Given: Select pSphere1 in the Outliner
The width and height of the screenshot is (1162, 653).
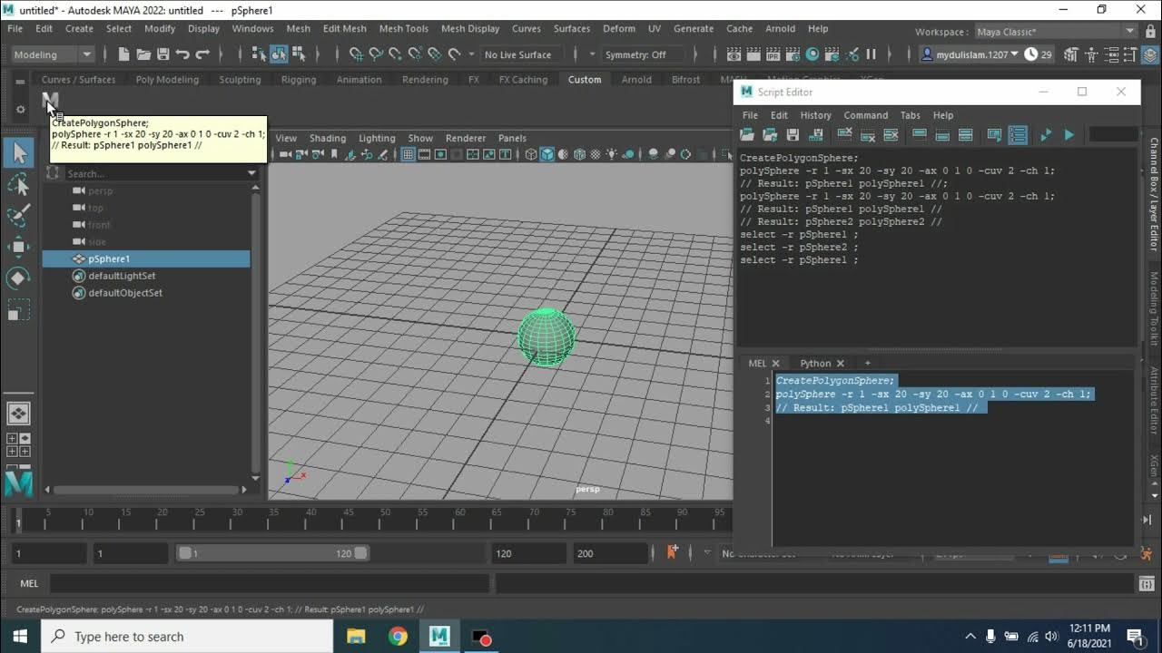Looking at the screenshot, I should (146, 258).
